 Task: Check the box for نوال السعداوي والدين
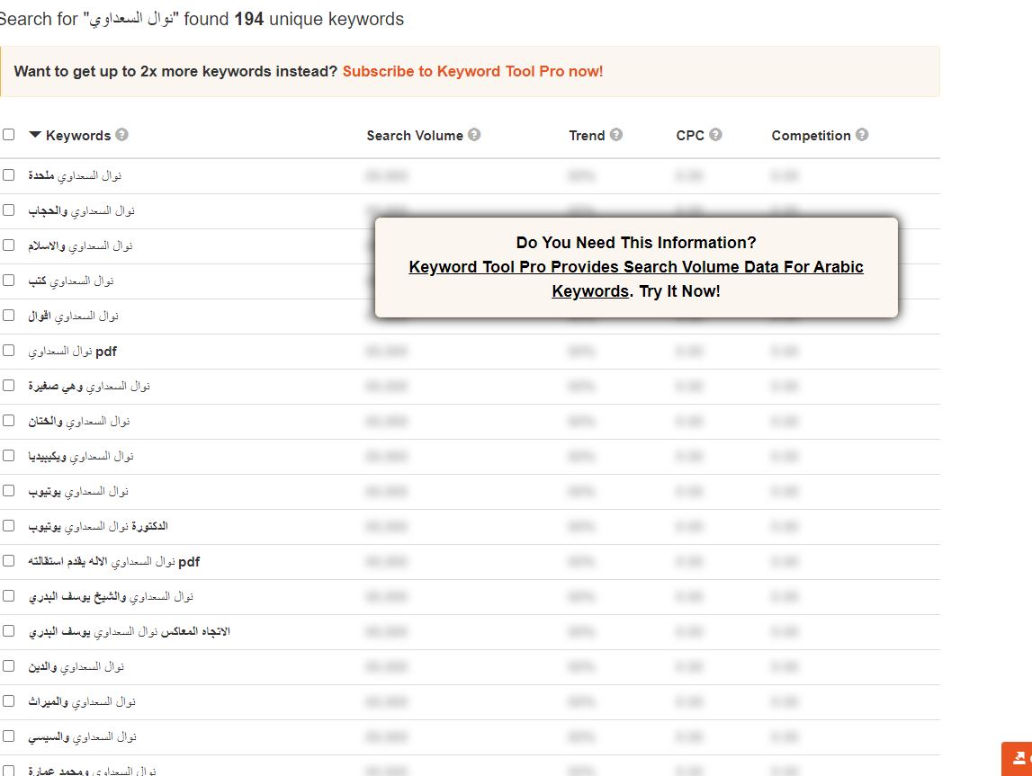click(x=9, y=666)
